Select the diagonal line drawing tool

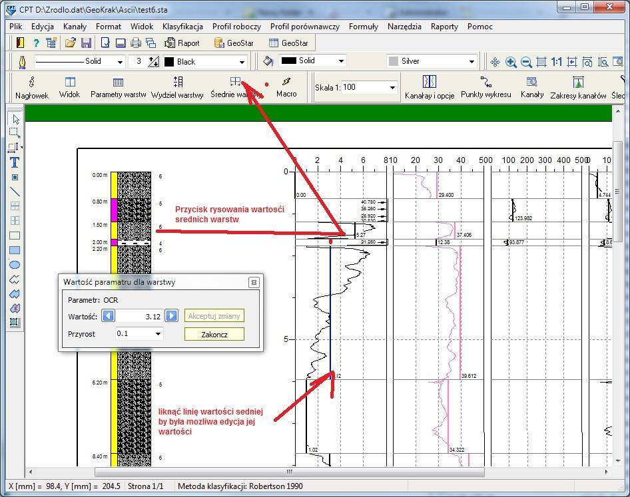tap(15, 192)
